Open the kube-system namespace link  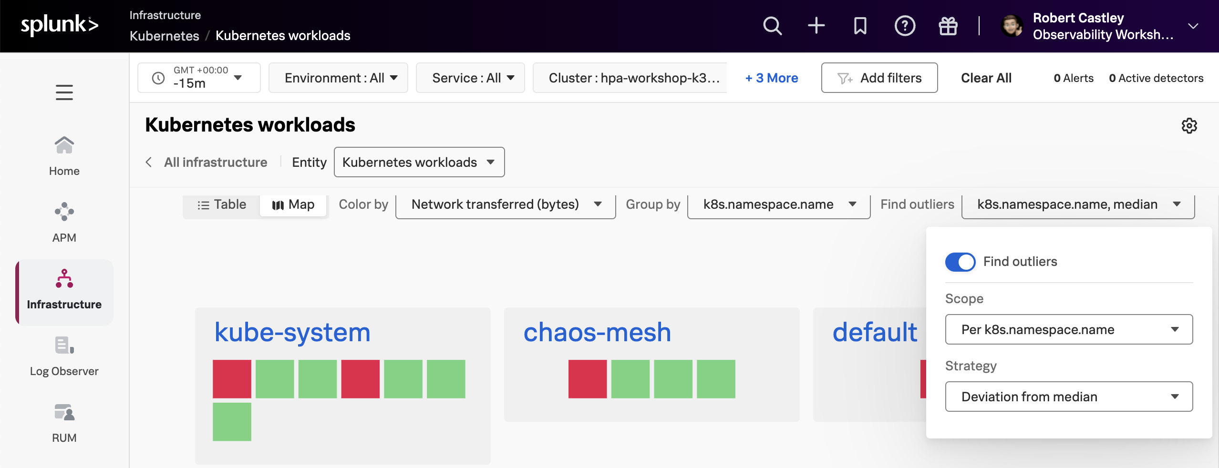(x=292, y=332)
